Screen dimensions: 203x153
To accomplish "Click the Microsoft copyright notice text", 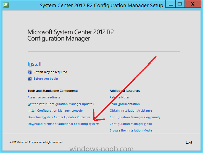I will (36, 142).
